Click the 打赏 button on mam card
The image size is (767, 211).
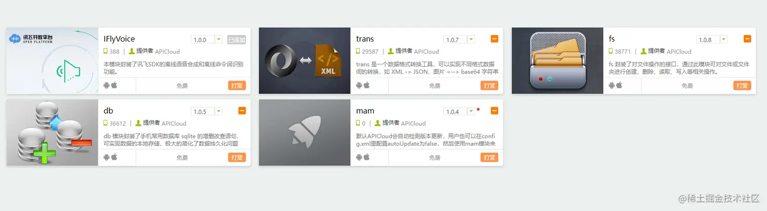490,158
